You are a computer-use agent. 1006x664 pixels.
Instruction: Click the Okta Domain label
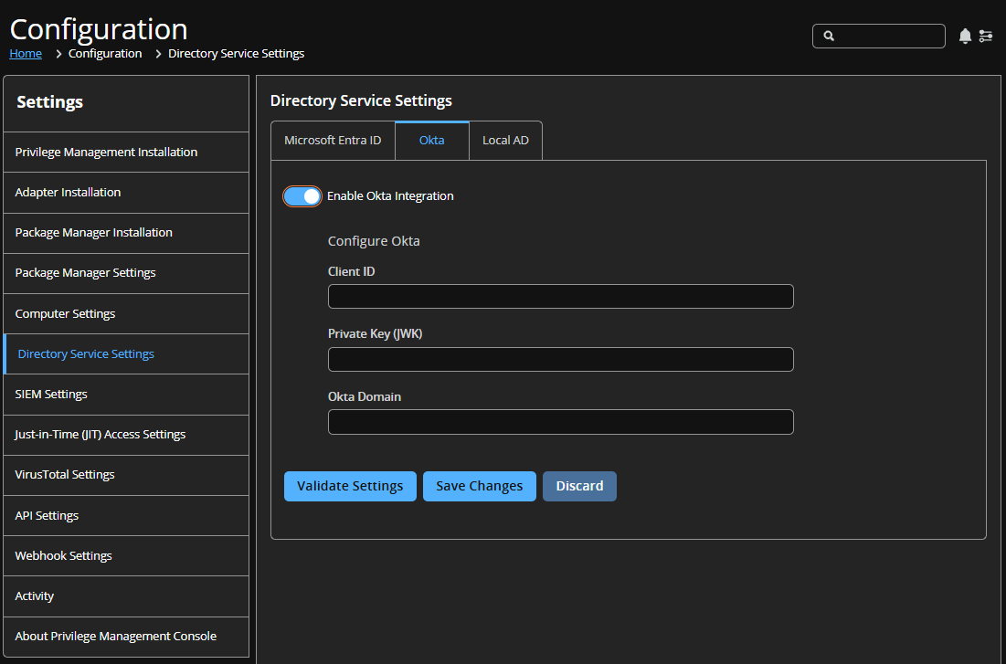point(365,397)
